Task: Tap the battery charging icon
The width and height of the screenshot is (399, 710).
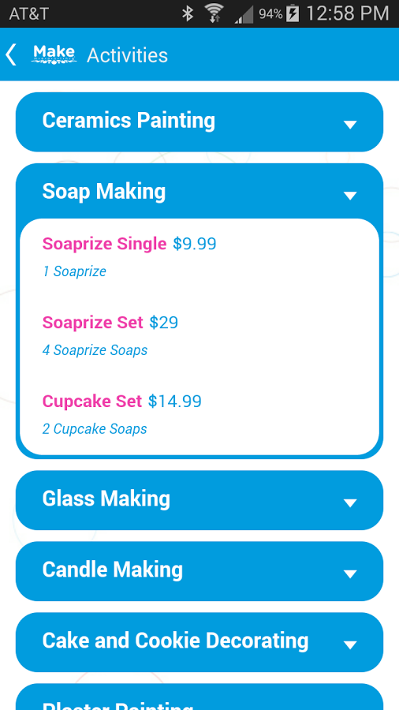Action: pos(293,13)
